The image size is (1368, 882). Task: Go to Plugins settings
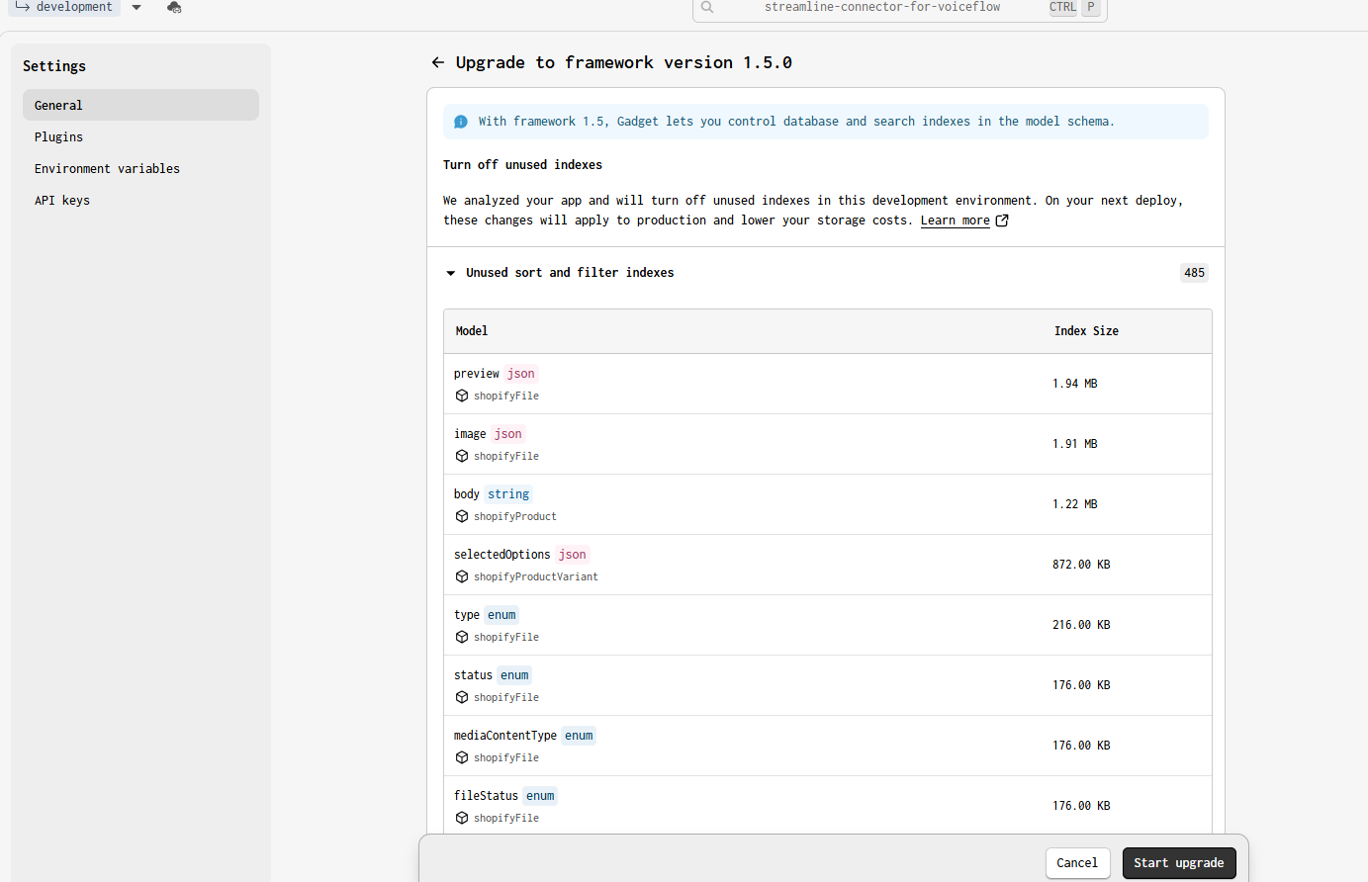tap(59, 137)
